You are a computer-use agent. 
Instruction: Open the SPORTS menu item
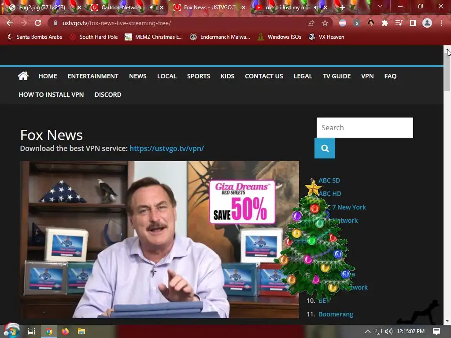pyautogui.click(x=199, y=76)
